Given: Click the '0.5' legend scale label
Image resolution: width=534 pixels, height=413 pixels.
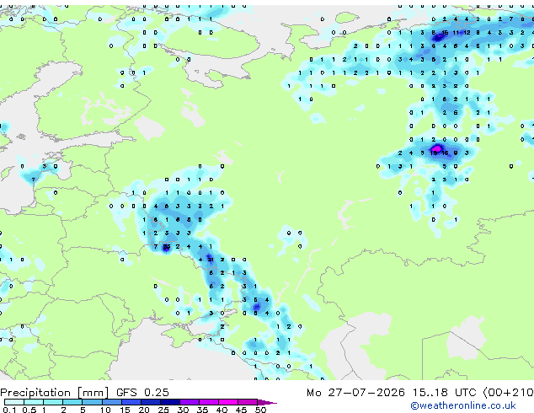Looking at the screenshot, I should tap(29, 410).
